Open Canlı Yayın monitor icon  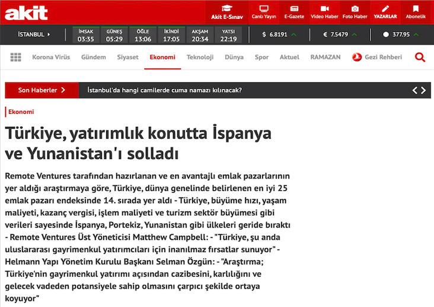pos(264,9)
